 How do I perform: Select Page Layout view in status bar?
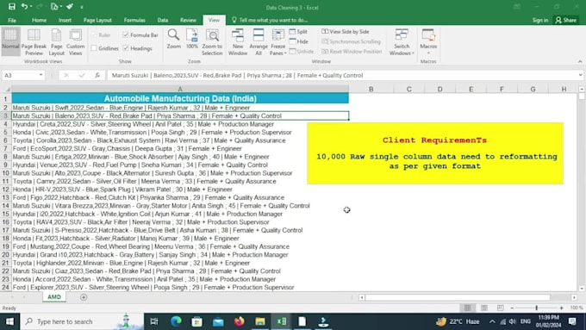[x=484, y=308]
